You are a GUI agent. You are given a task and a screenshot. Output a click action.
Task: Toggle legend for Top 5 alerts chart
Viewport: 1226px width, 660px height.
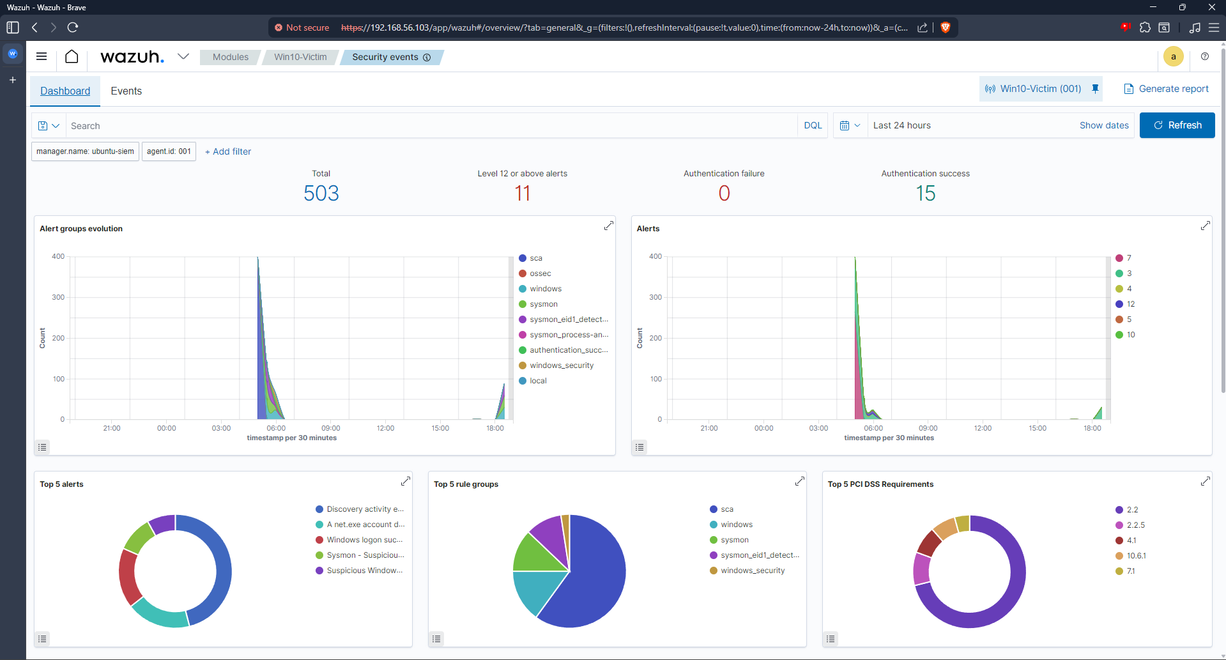coord(42,639)
